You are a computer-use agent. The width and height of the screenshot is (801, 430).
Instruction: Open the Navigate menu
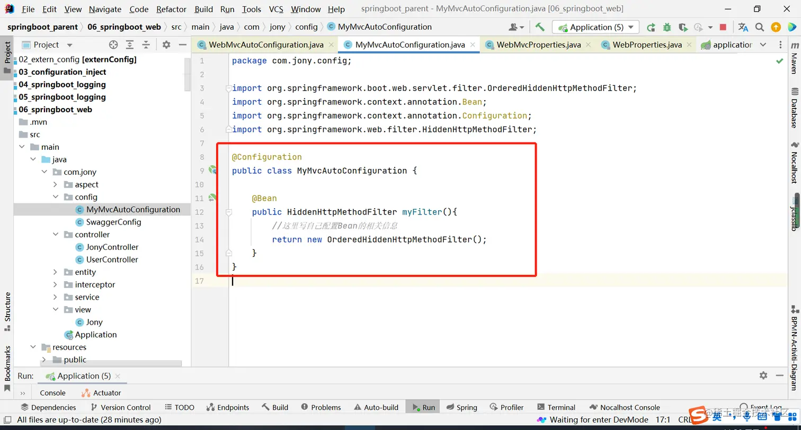[x=105, y=9]
